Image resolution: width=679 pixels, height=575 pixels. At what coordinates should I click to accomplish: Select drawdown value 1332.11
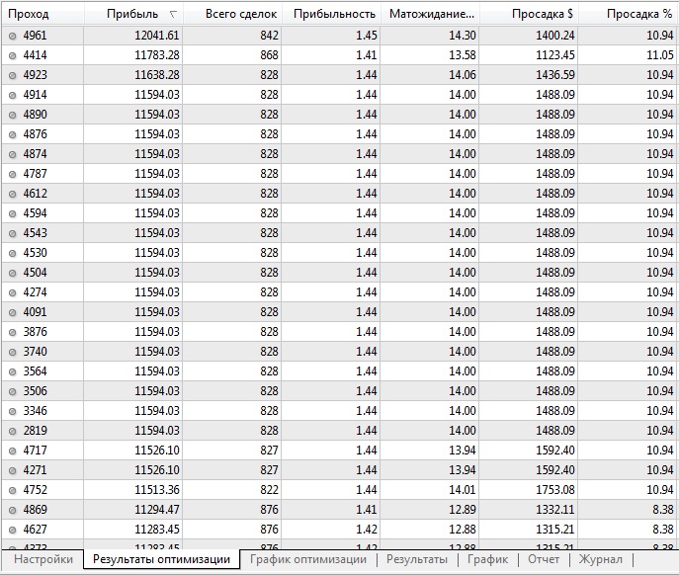coord(555,510)
